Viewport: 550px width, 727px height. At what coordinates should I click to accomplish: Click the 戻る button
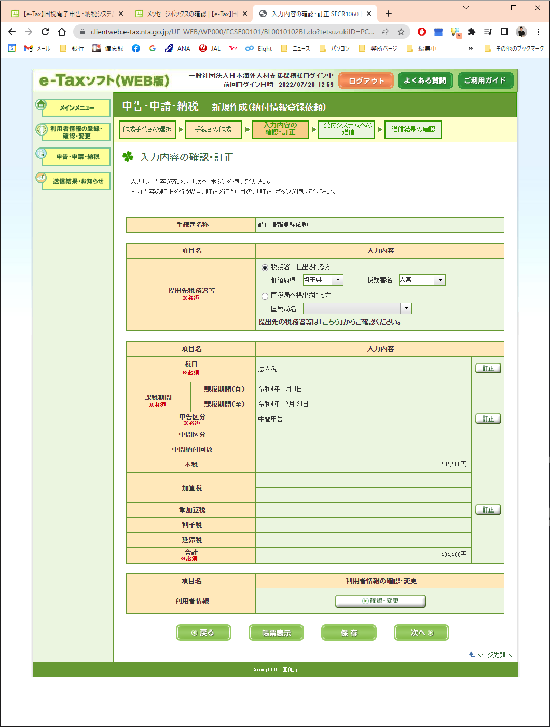203,632
